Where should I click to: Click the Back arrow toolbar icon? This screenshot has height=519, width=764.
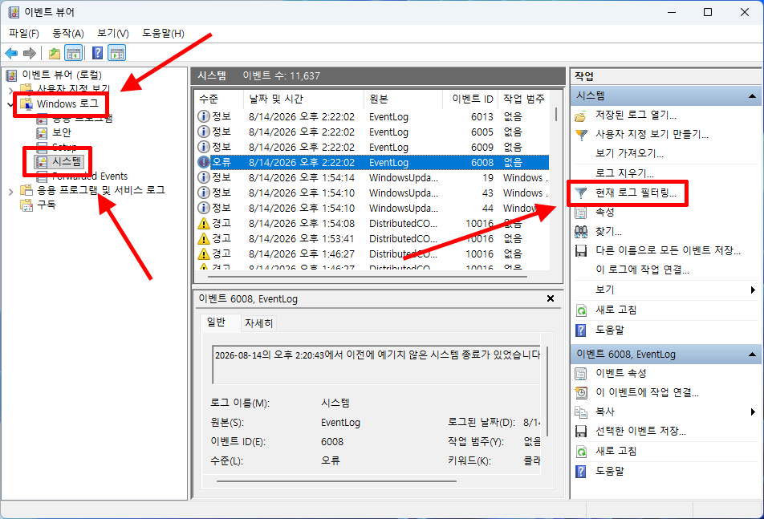pos(11,53)
